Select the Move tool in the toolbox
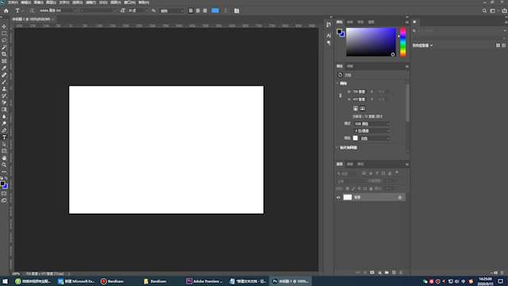The image size is (508, 286). pos(4,26)
